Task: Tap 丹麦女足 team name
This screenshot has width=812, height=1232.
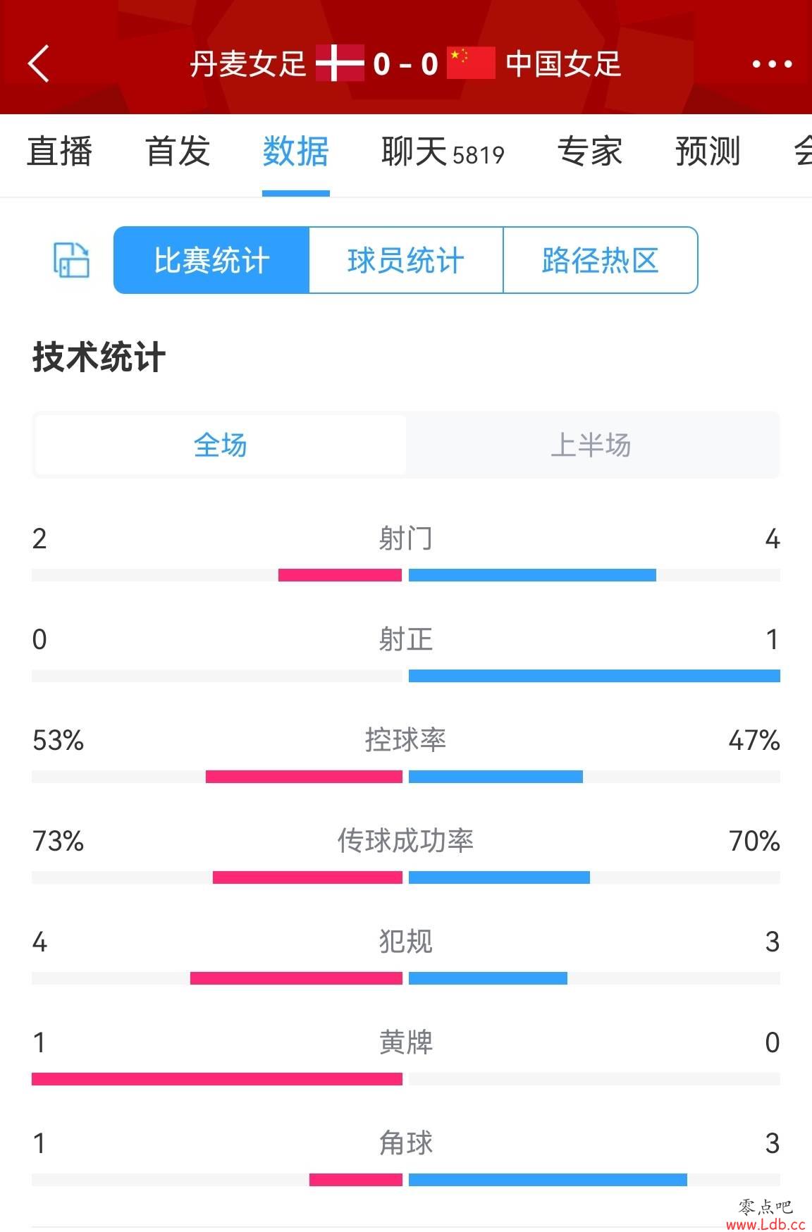Action: pos(248,64)
